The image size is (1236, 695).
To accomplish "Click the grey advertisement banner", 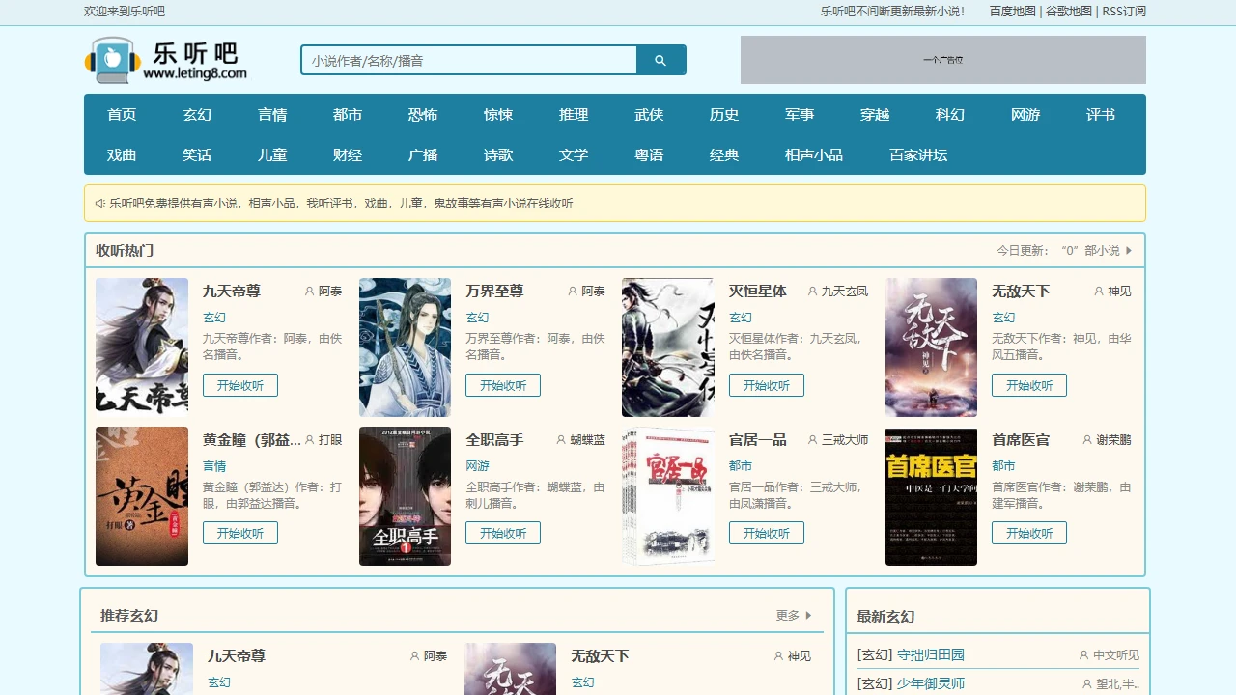I will tap(943, 60).
